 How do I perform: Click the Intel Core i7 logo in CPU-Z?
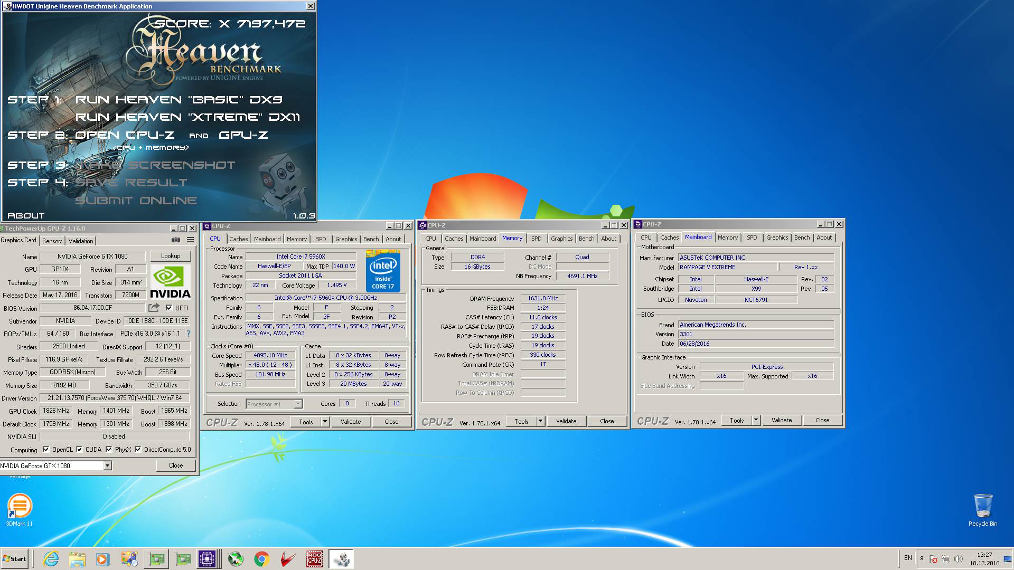point(383,271)
